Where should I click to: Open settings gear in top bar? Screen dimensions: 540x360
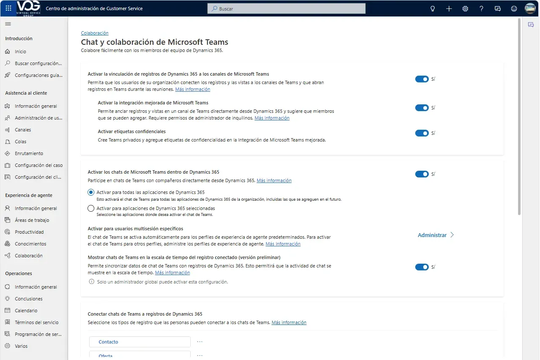465,8
